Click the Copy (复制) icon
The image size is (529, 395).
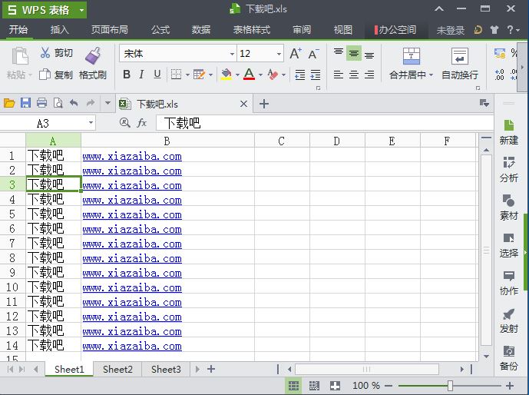point(45,75)
